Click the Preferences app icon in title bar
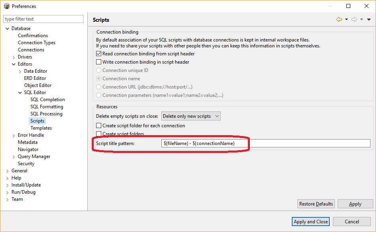 pos(6,6)
